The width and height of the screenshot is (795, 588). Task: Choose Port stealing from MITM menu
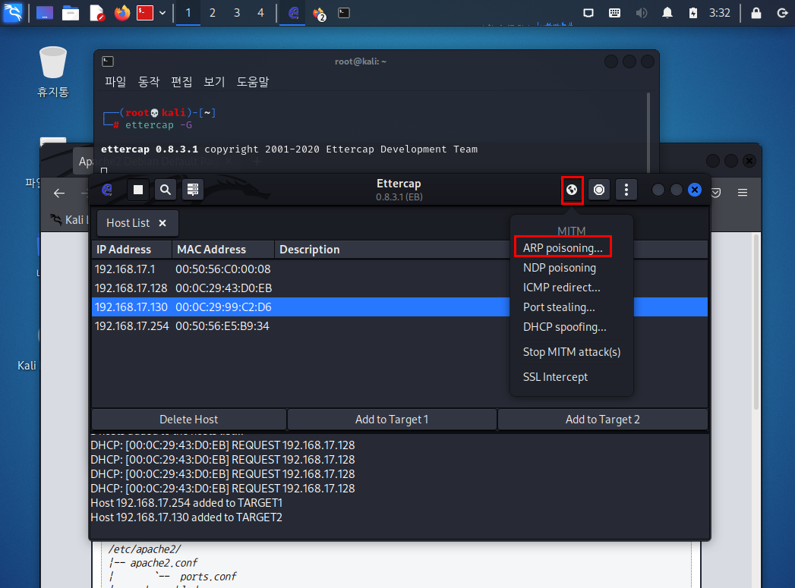point(559,307)
